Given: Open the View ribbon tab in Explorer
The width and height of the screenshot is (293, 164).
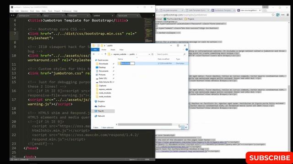Looking at the screenshot, I should pos(121,50).
